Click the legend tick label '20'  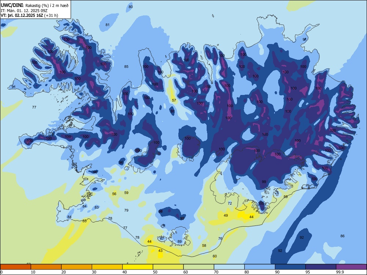[x=63, y=272]
